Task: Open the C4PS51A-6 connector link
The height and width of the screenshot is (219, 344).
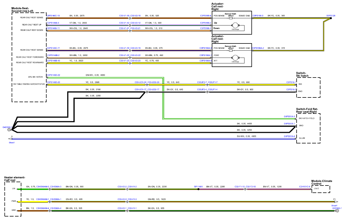Action: click(289, 136)
